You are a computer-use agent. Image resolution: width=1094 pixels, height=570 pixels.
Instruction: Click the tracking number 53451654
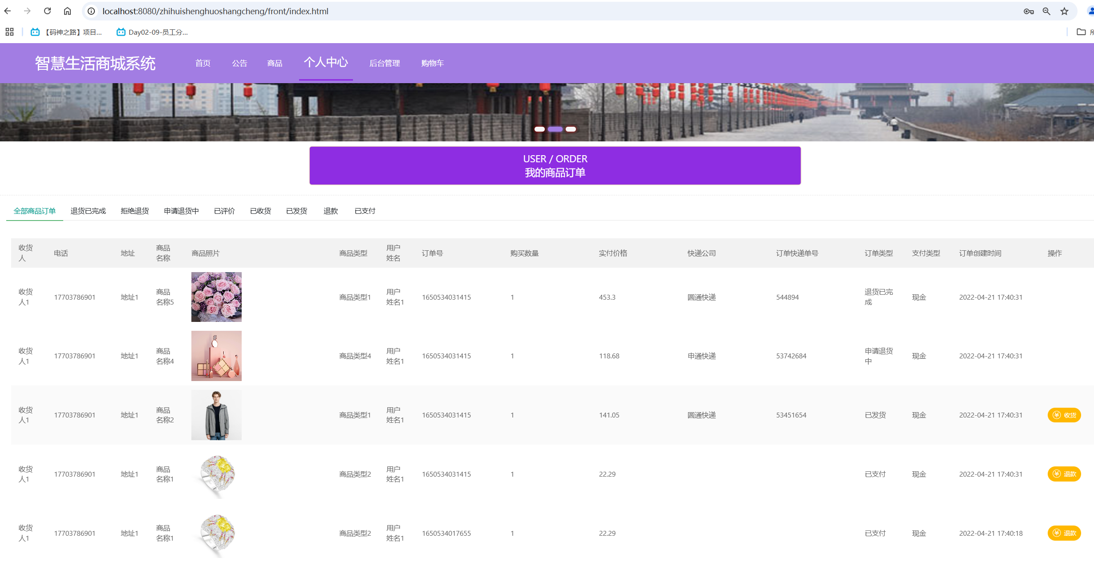point(791,415)
